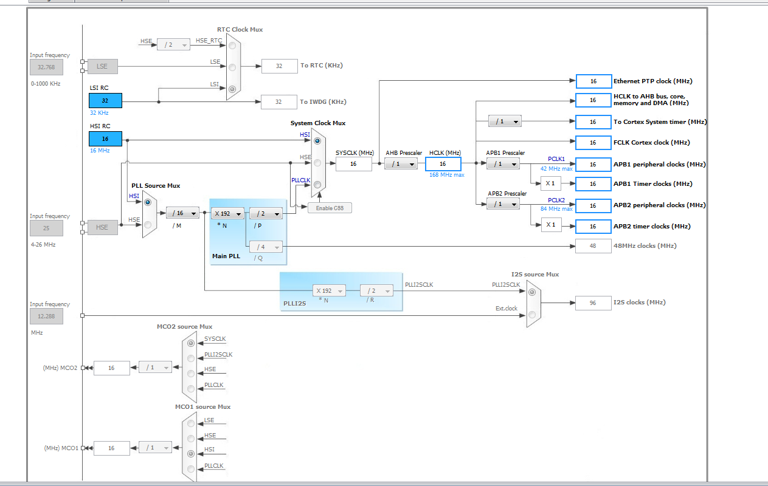Select SYSCLK in MCO2 source Mux

click(192, 344)
